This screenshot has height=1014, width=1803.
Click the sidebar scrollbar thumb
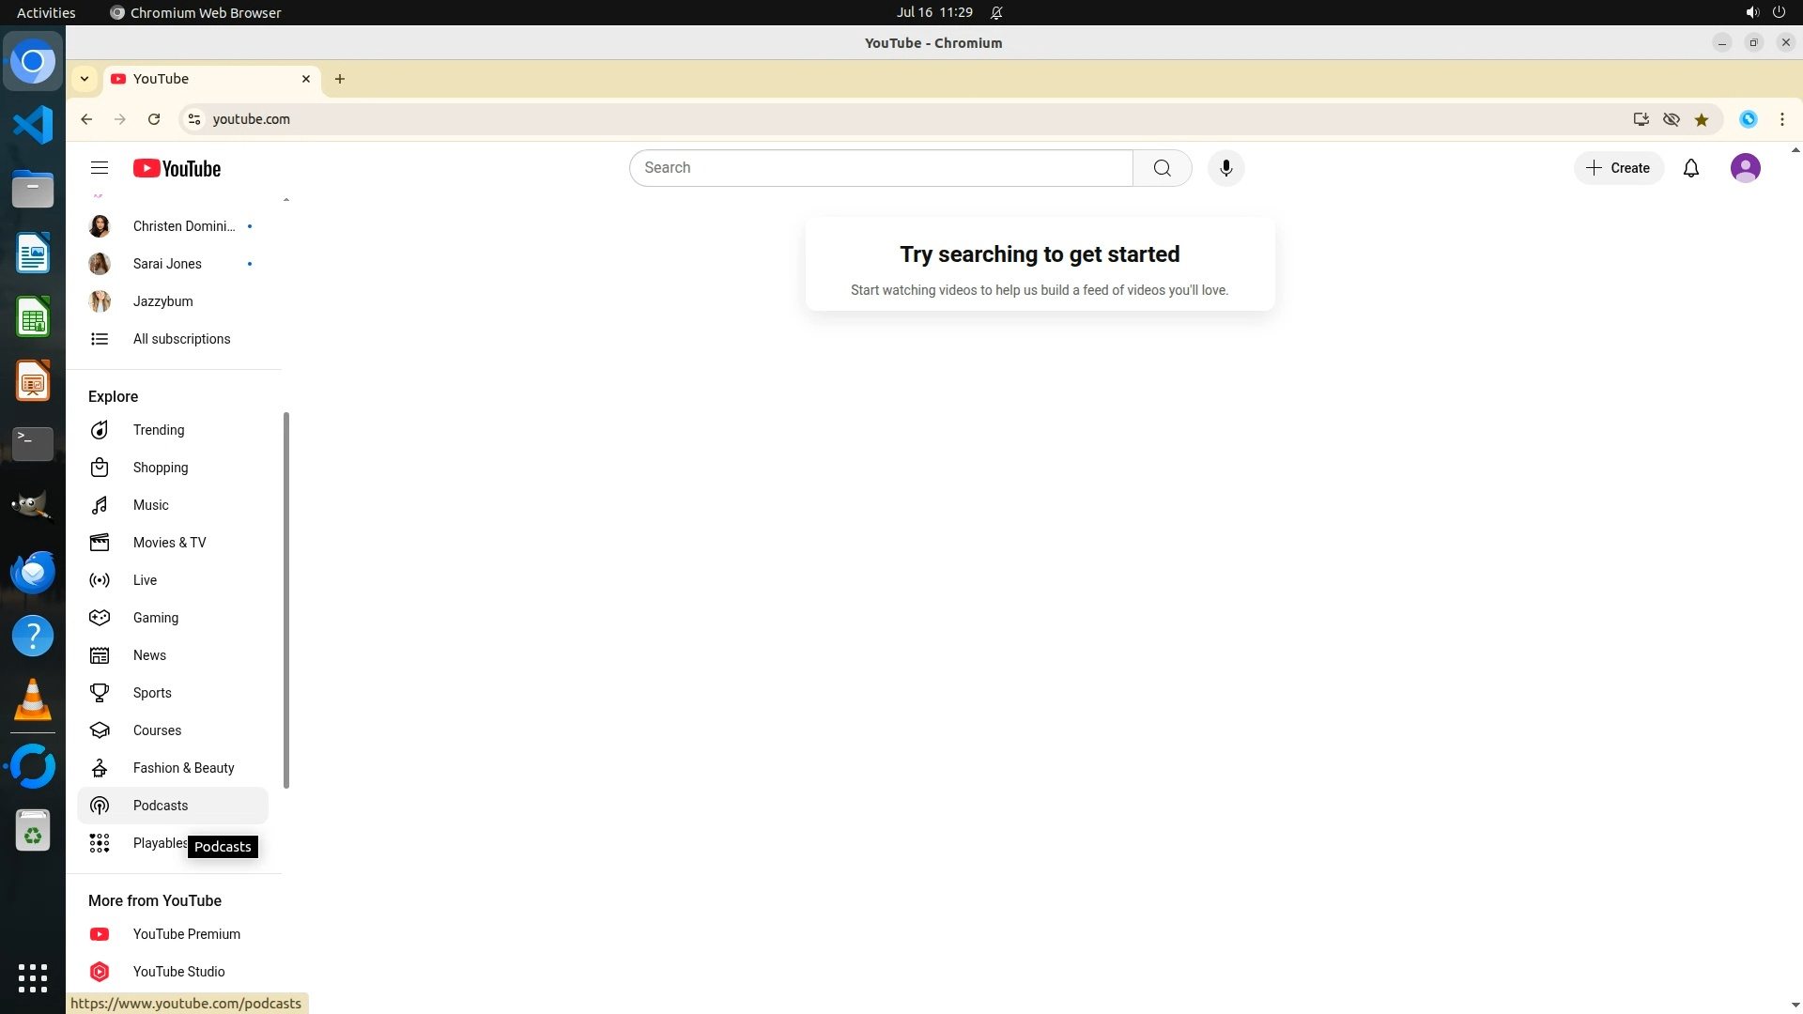(x=285, y=601)
